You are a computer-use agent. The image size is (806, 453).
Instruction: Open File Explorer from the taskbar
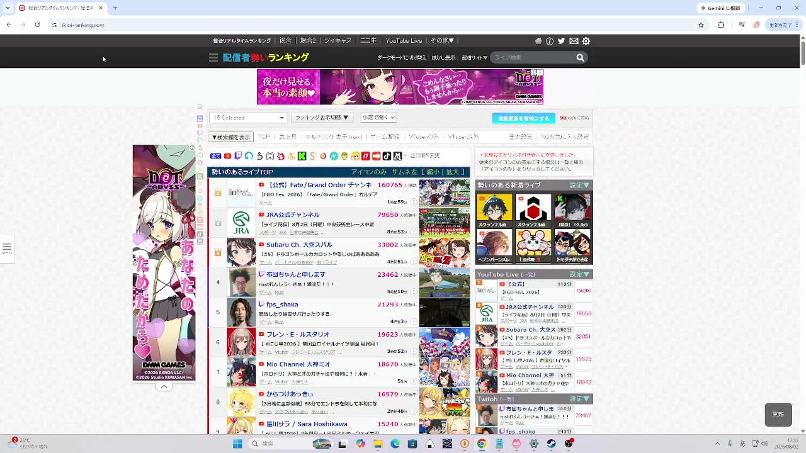[378, 444]
